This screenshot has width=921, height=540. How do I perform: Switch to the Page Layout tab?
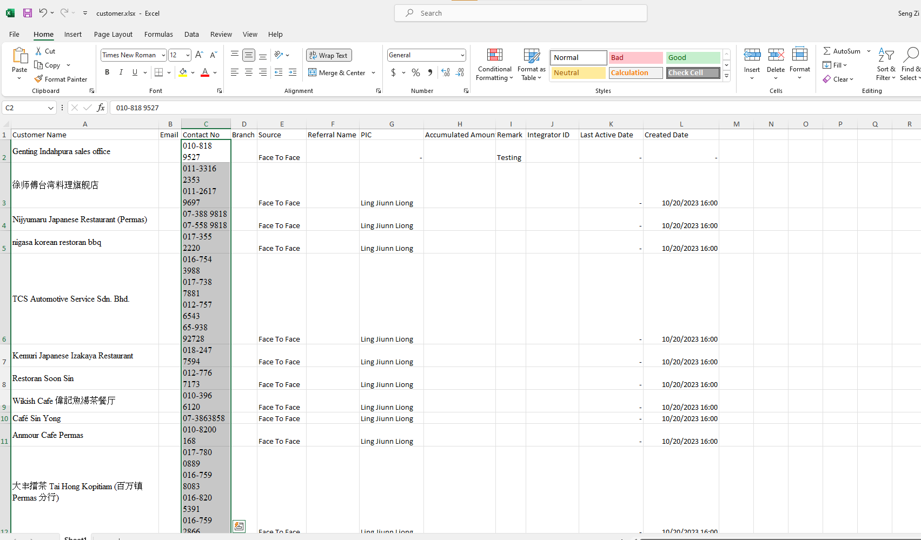coord(113,34)
